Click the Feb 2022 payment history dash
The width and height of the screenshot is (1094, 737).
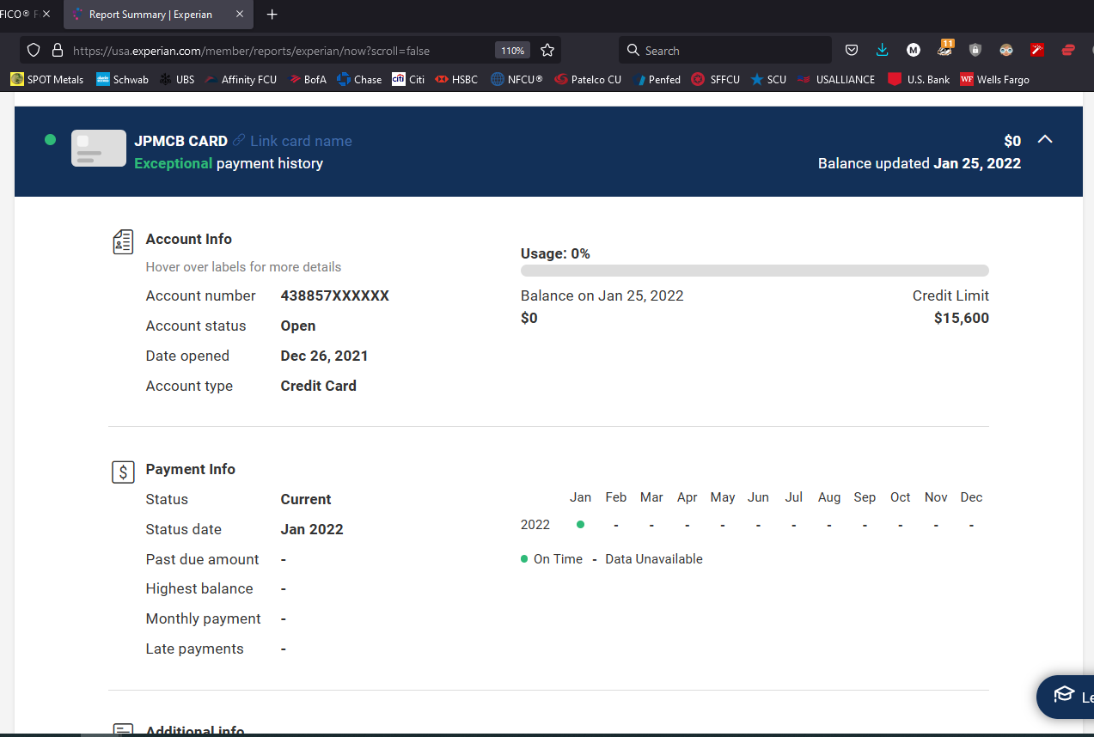pos(616,525)
